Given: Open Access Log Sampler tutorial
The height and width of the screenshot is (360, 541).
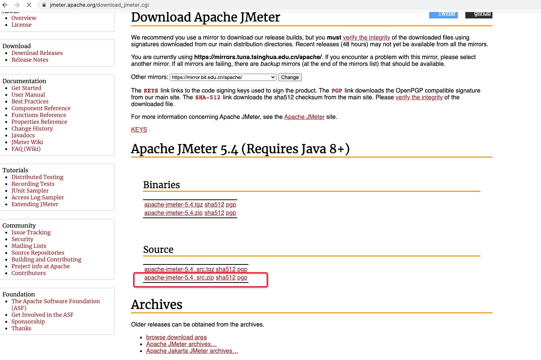Looking at the screenshot, I should pyautogui.click(x=38, y=197).
